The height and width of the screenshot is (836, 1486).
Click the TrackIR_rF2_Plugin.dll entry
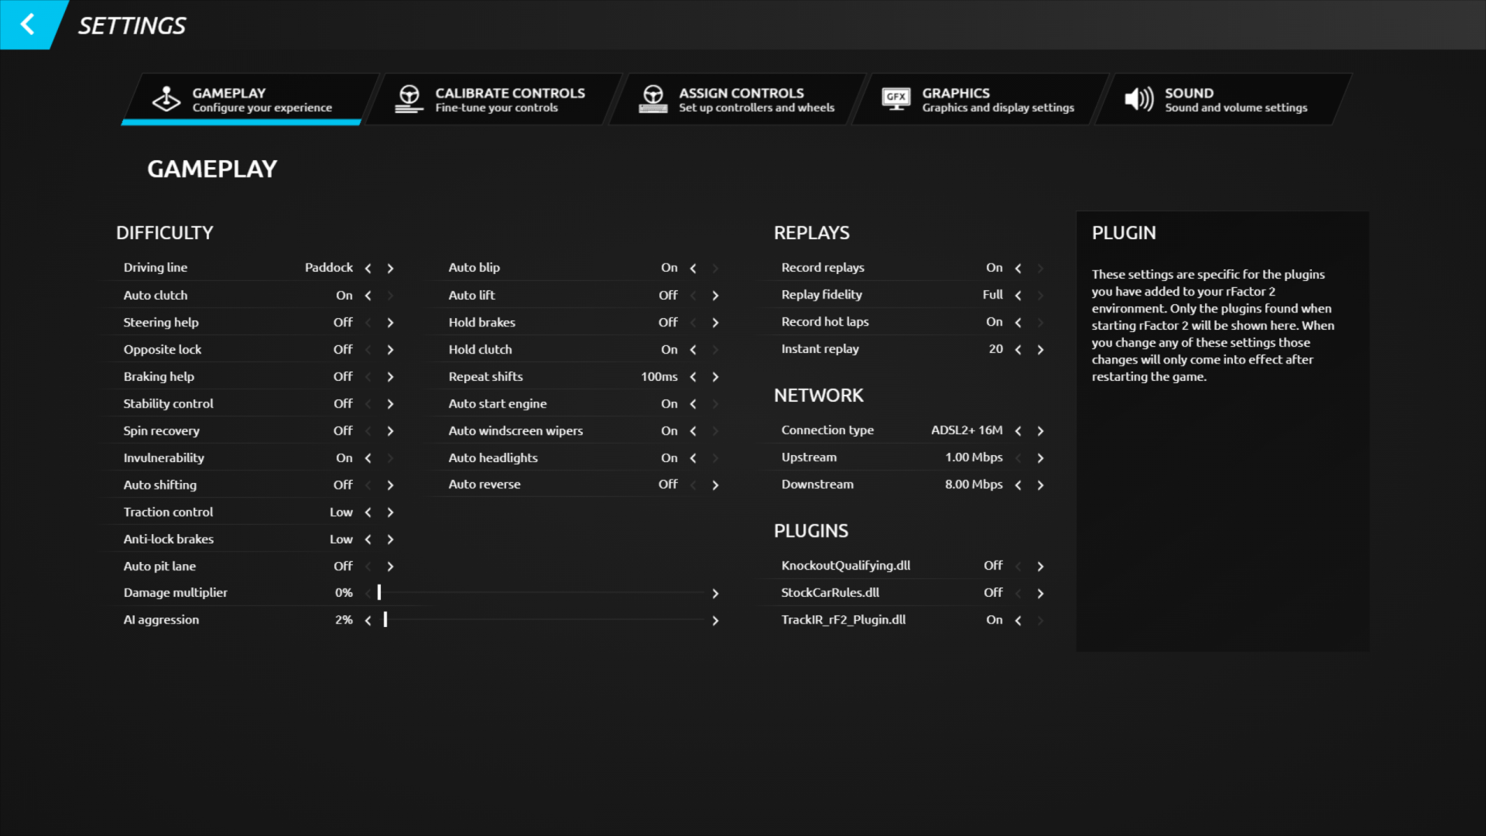point(843,619)
